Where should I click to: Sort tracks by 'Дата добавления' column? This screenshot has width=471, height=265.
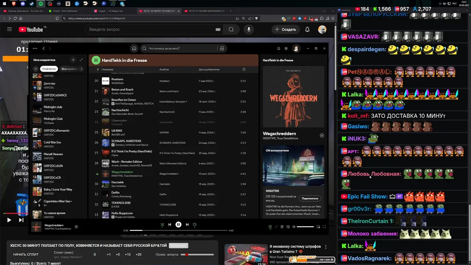tap(209, 69)
